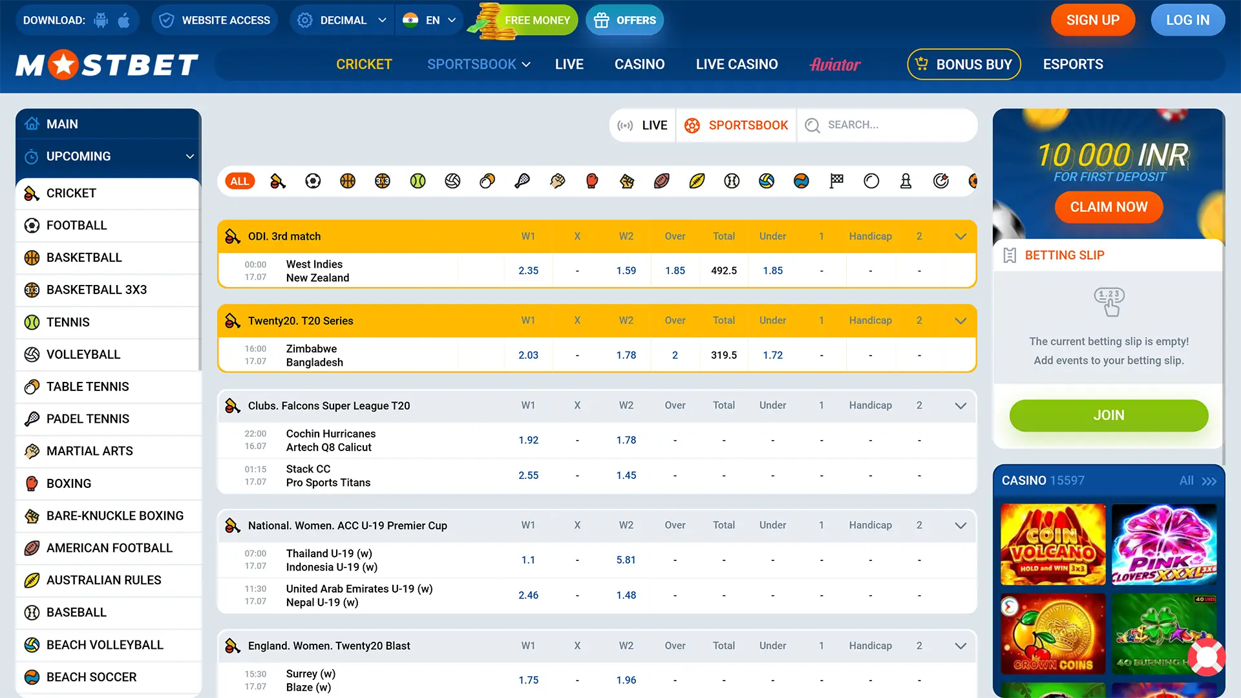The height and width of the screenshot is (698, 1241).
Task: Click the Mostbet logo
Action: tap(107, 65)
